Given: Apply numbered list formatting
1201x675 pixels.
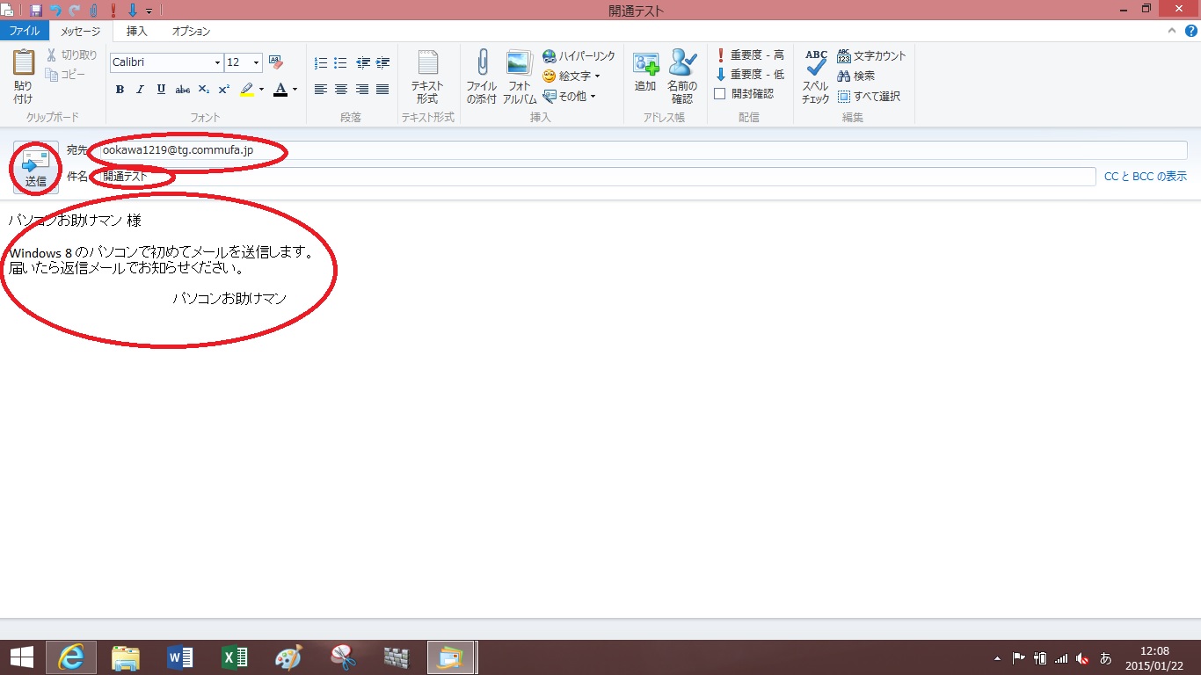Looking at the screenshot, I should tap(320, 62).
